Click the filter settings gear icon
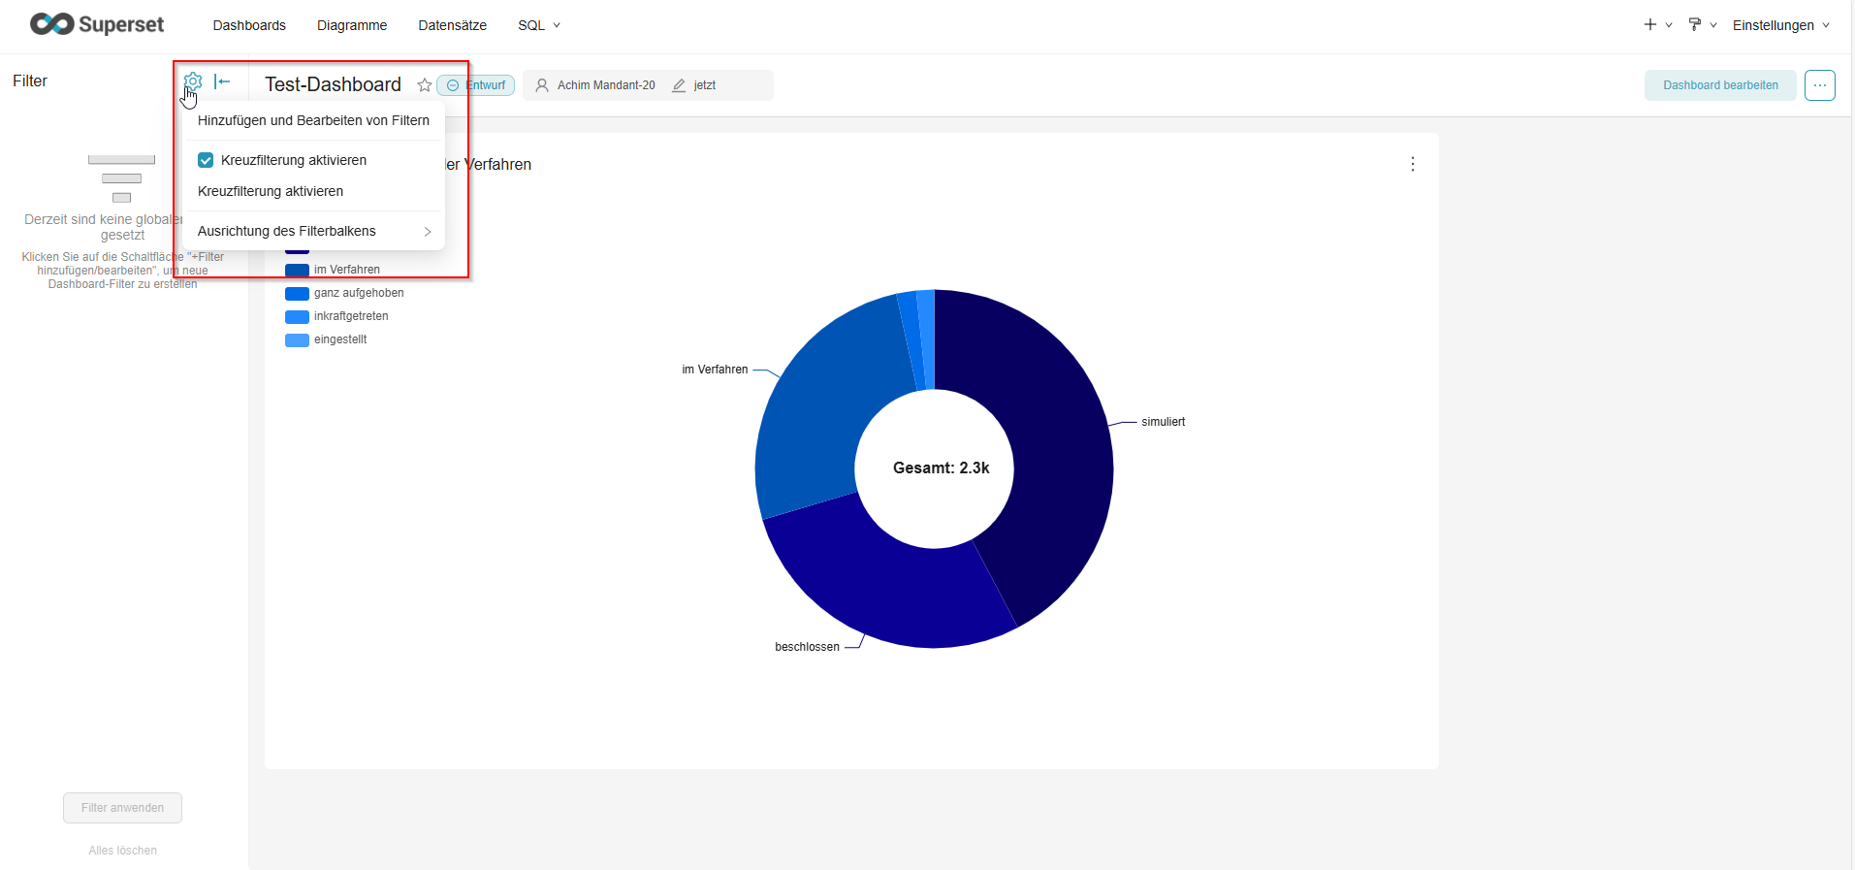This screenshot has height=870, width=1855. 193,81
